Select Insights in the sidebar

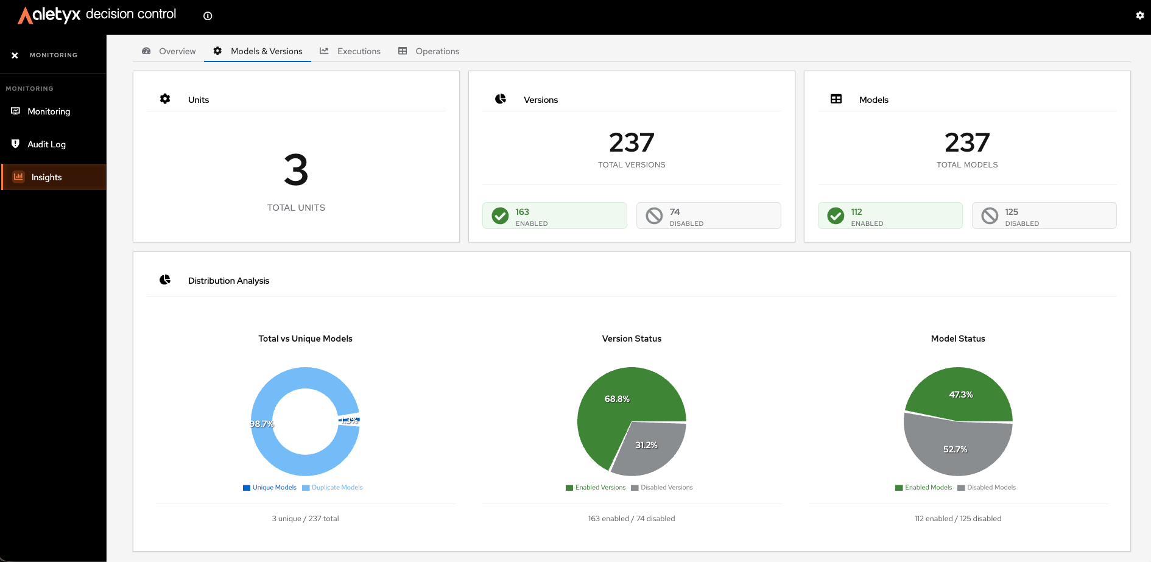click(54, 177)
